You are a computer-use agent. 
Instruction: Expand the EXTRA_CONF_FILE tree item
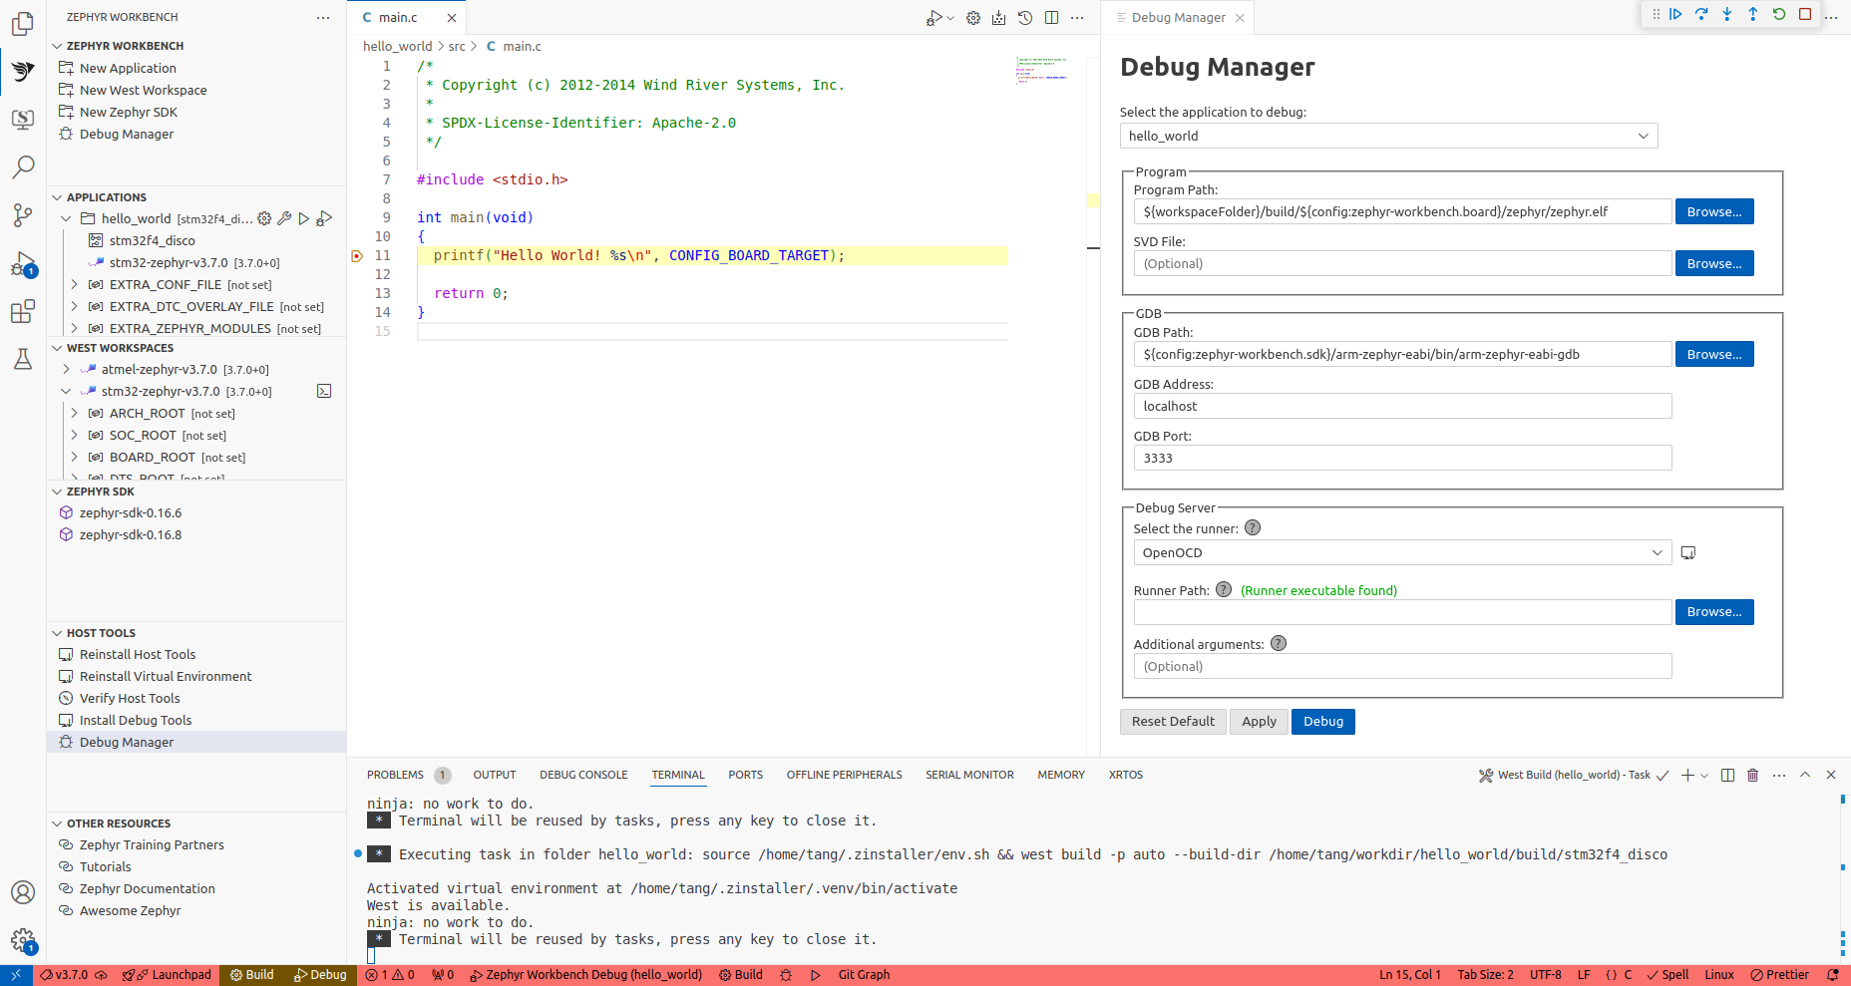pos(74,285)
